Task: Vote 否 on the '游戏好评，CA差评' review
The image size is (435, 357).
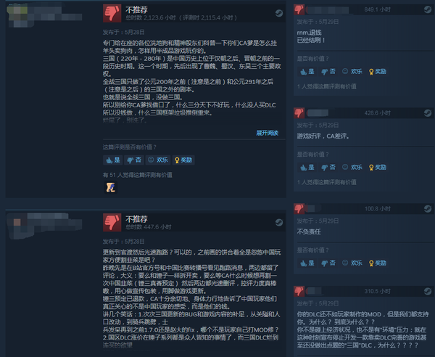Action: tap(328, 168)
